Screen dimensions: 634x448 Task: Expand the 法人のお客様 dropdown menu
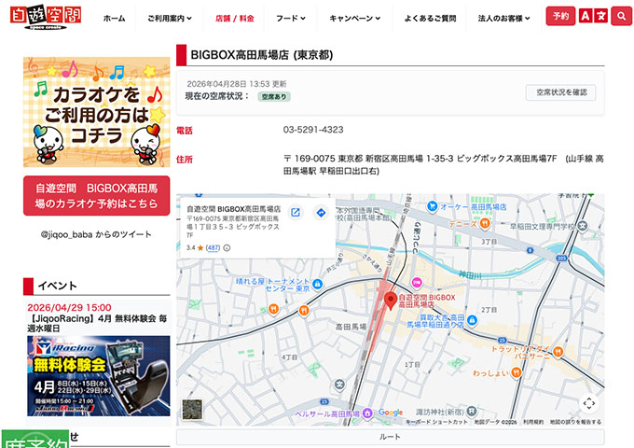pyautogui.click(x=503, y=19)
